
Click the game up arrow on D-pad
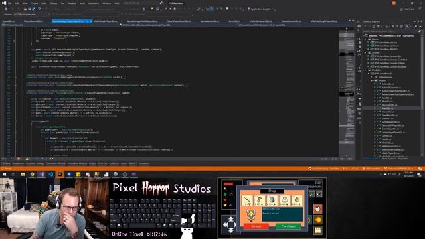(x=230, y=218)
